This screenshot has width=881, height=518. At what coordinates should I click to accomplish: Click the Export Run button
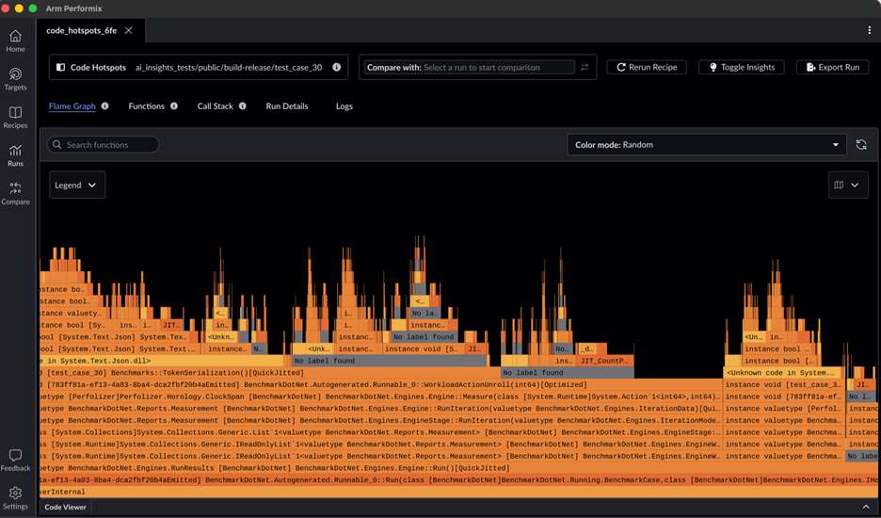833,67
